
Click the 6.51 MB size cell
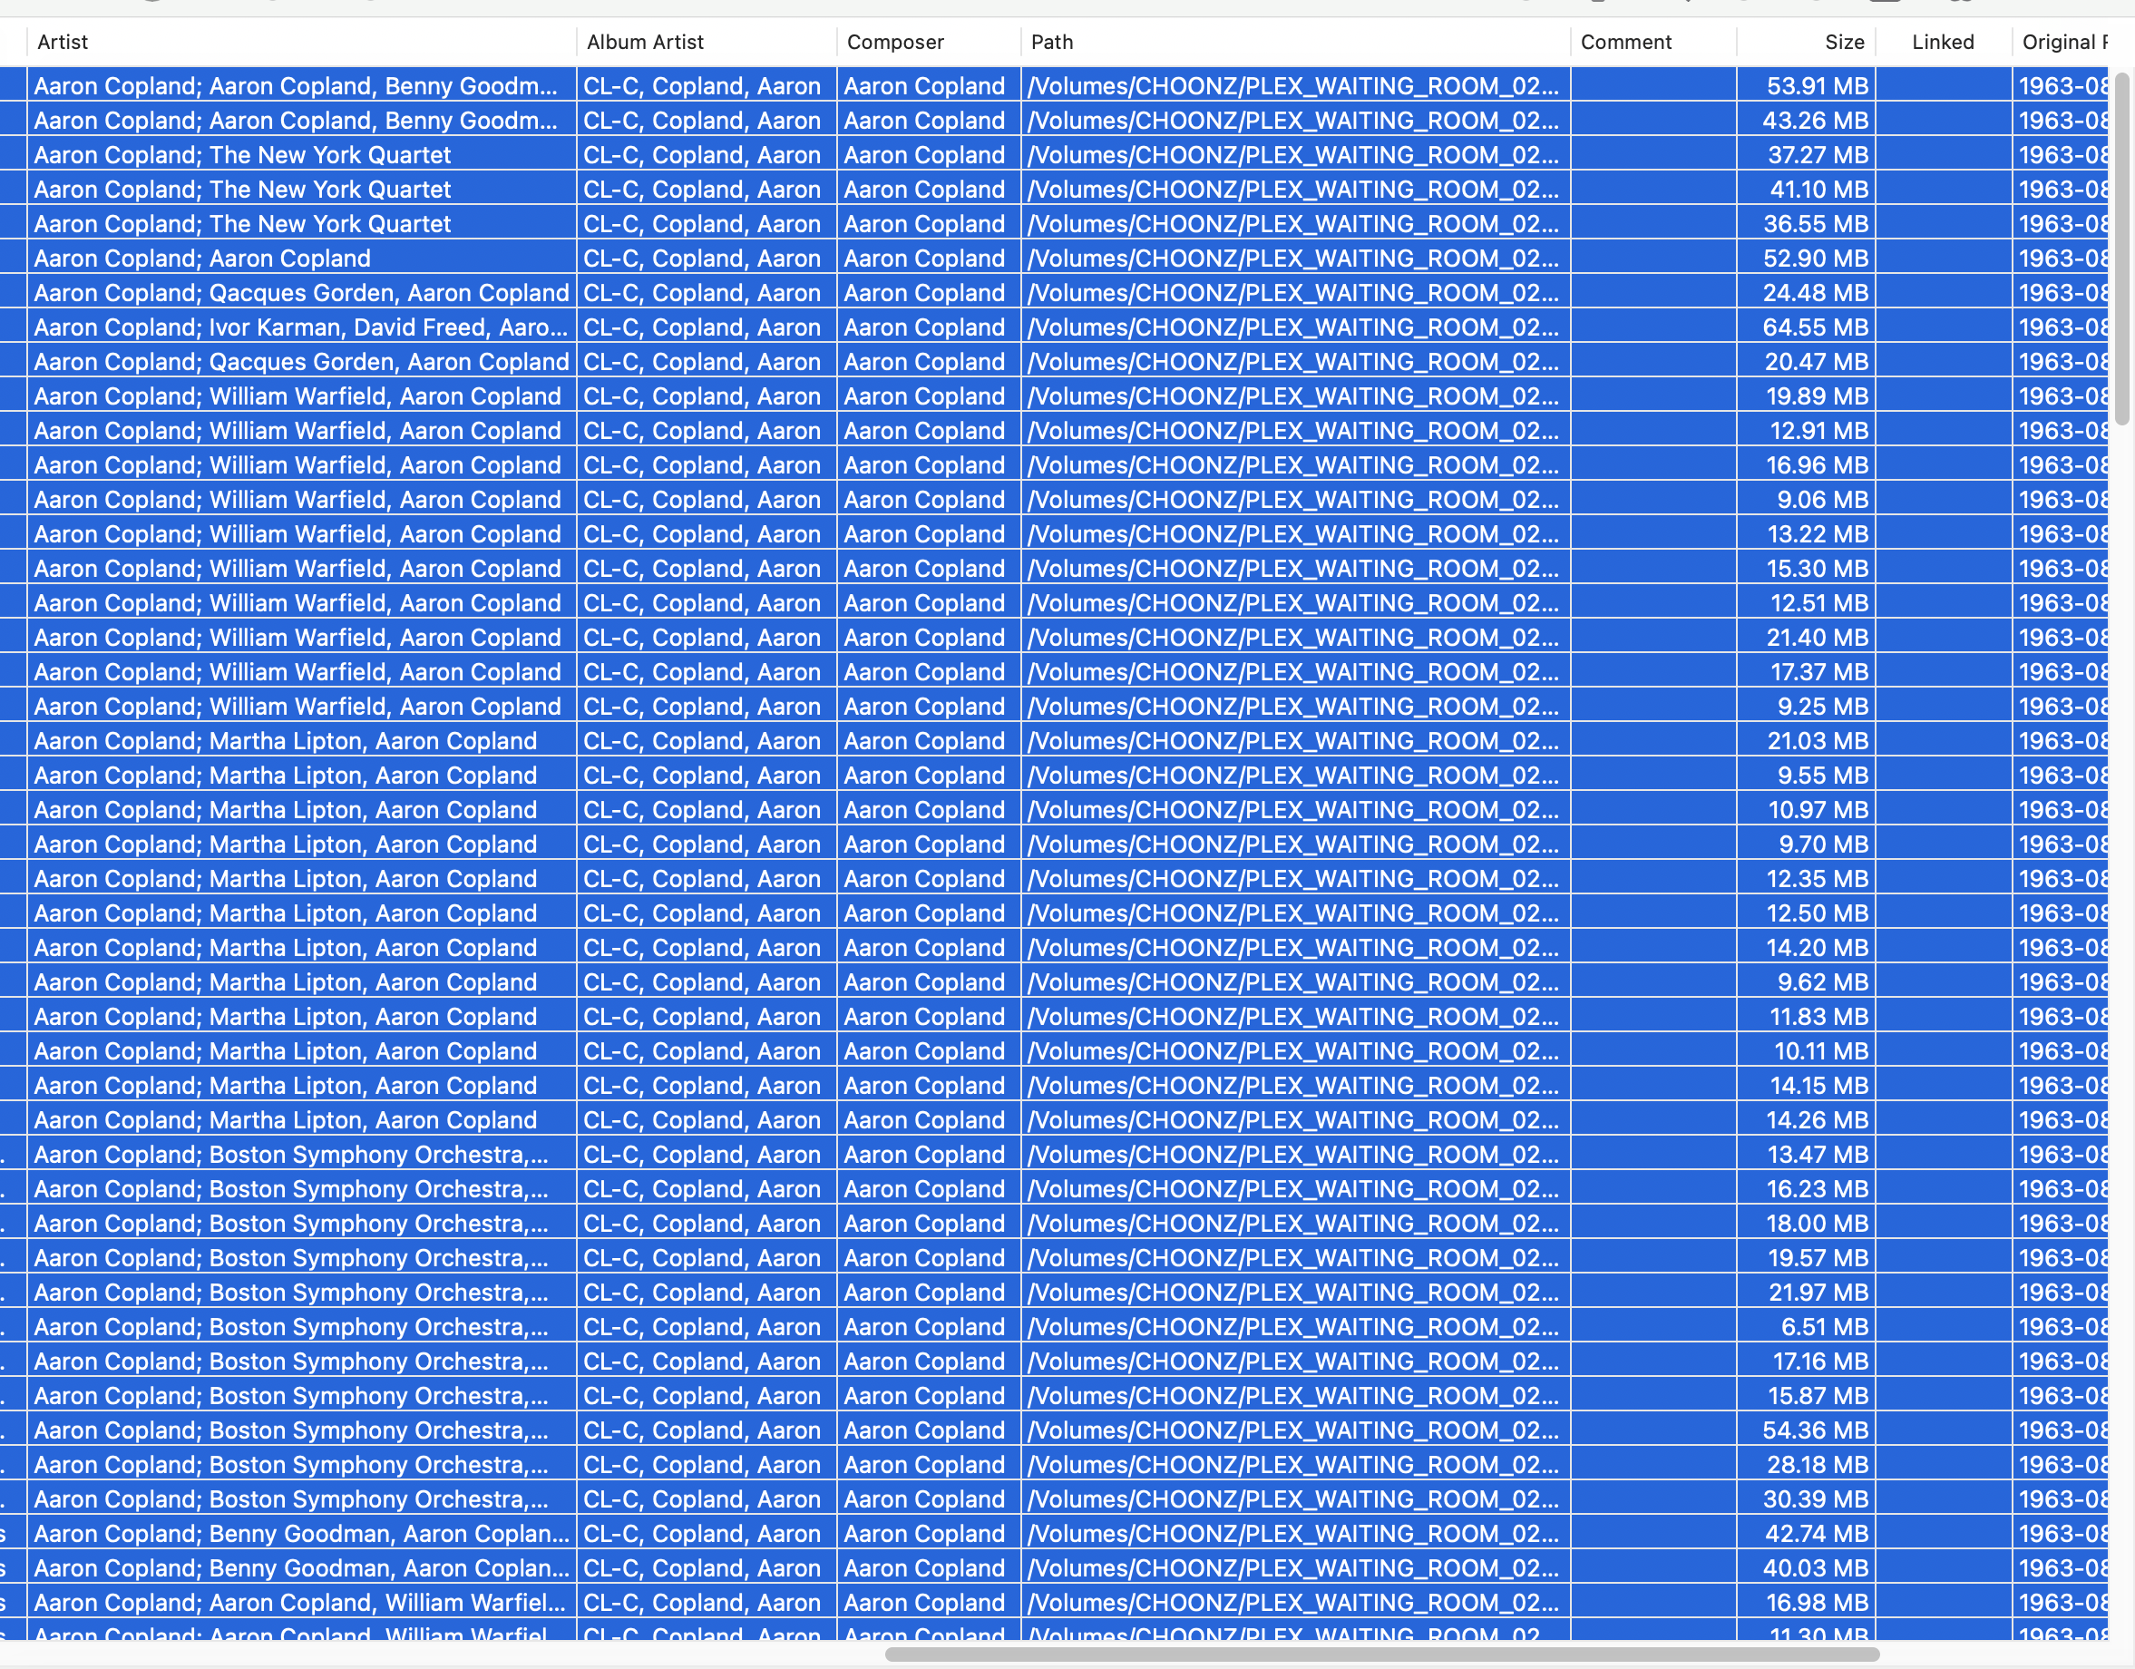tap(1824, 1327)
